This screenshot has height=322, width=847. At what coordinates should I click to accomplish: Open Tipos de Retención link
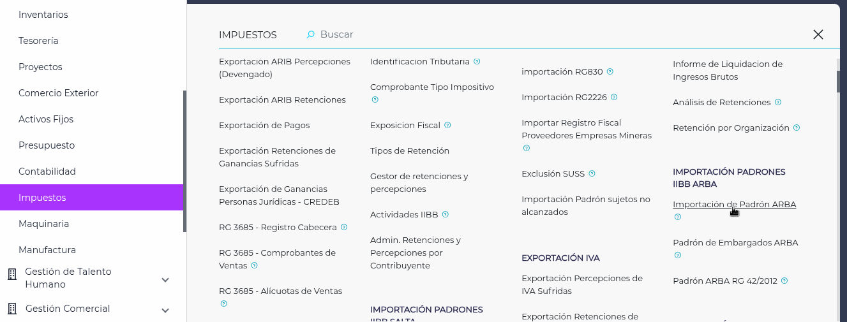[x=410, y=151]
